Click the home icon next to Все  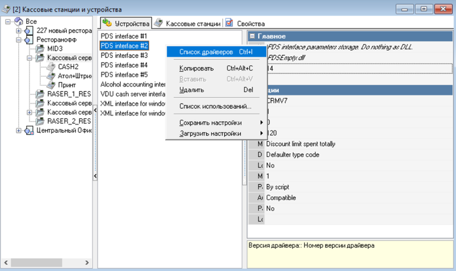[x=19, y=21]
